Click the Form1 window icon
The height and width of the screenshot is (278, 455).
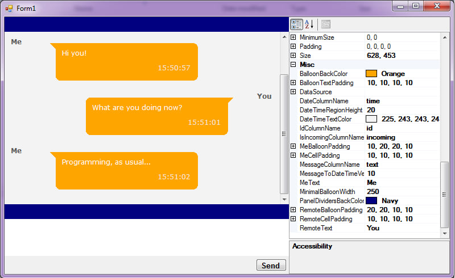tap(9, 9)
